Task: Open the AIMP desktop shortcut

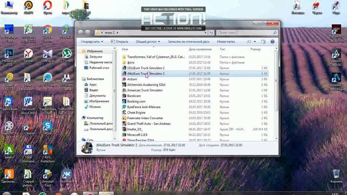Action: pos(28,8)
